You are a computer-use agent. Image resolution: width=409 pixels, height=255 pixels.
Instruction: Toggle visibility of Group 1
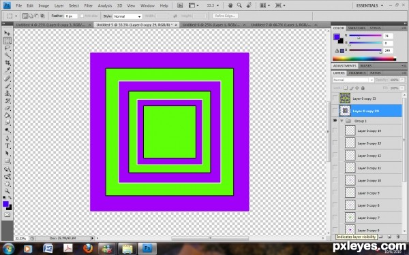(335, 121)
